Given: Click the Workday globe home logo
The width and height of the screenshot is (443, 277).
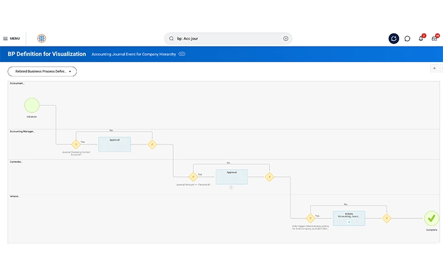Looking at the screenshot, I should pyautogui.click(x=42, y=38).
